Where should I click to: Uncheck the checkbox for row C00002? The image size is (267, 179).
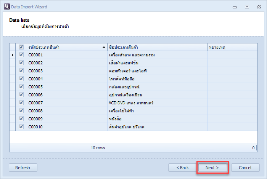click(21, 63)
